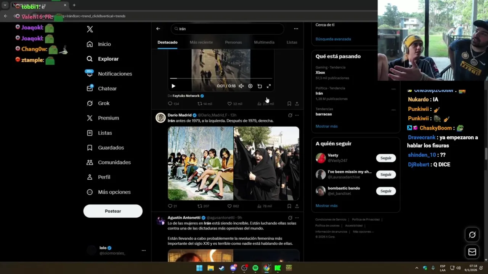Open the more menu on Agustín Antonetti's post
The width and height of the screenshot is (488, 274).
(x=297, y=218)
